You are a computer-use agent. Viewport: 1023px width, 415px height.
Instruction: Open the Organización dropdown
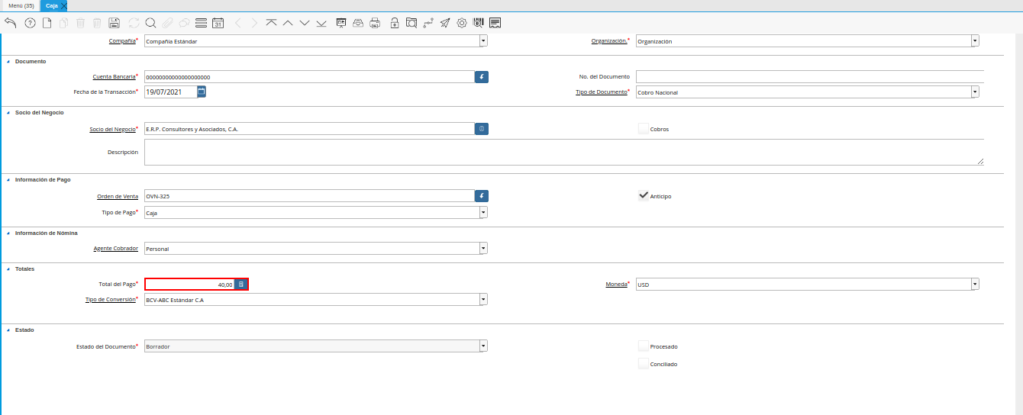click(975, 41)
